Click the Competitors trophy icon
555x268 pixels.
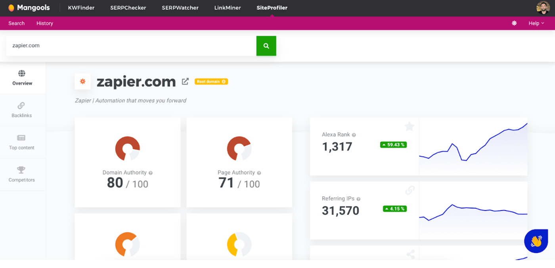[21, 170]
